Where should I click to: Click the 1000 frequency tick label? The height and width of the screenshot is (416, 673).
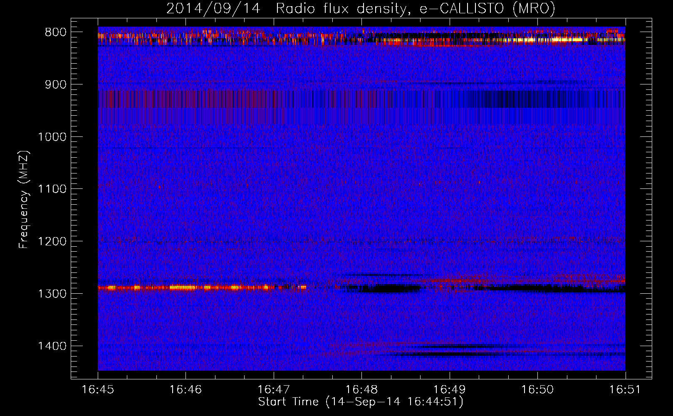coord(52,137)
